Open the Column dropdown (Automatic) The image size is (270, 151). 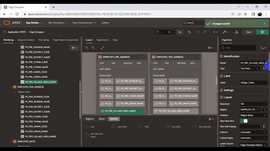(253, 132)
